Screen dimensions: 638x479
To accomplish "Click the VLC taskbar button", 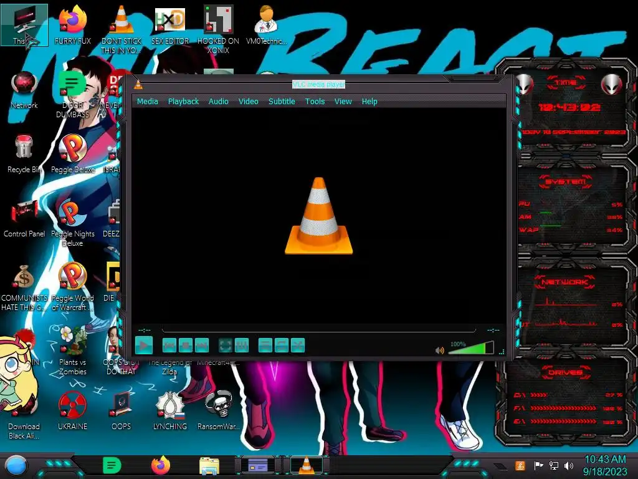I will (307, 465).
